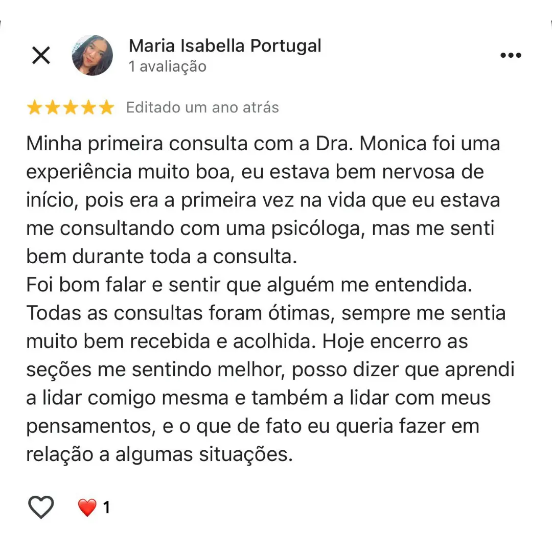The width and height of the screenshot is (552, 552).
Task: Click the reviewer name Maria Isabella Portugal
Action: (225, 46)
